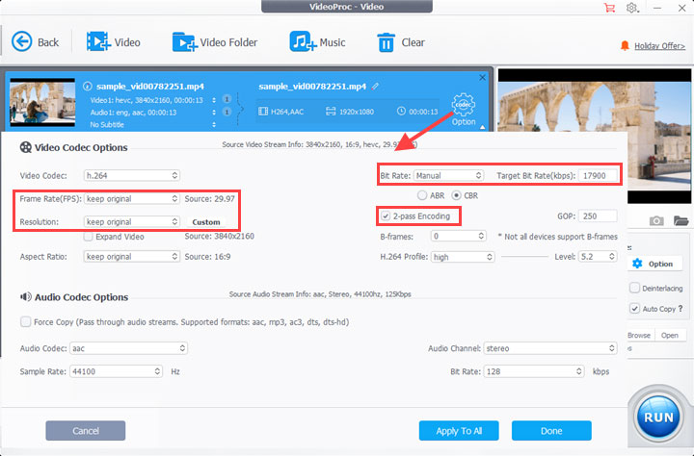The height and width of the screenshot is (456, 694).
Task: Toggle the Deinterlacing checkbox
Action: (x=634, y=288)
